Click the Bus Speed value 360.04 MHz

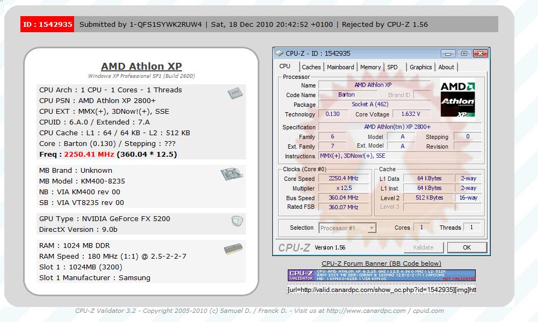344,197
